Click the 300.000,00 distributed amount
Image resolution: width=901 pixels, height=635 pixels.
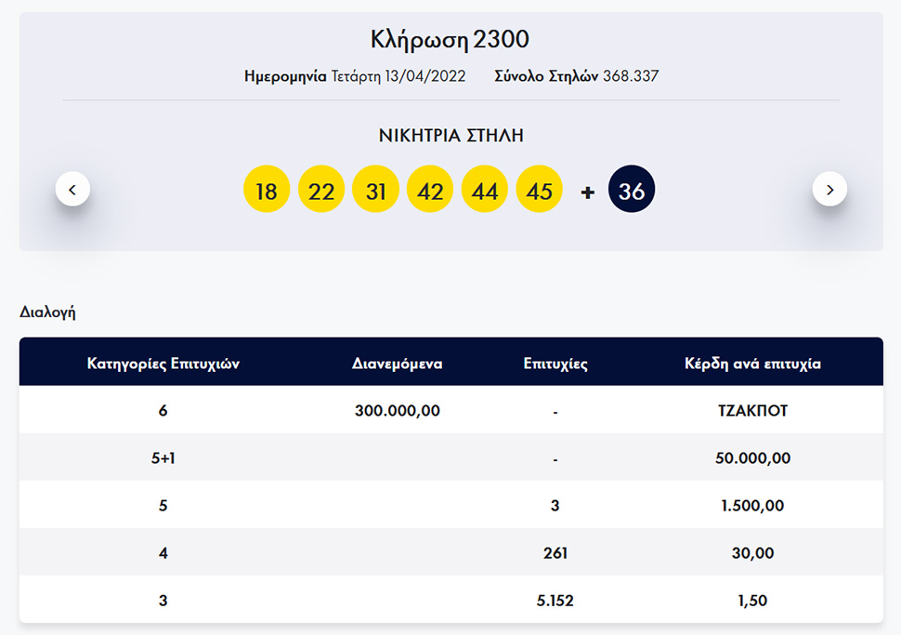[x=397, y=410]
